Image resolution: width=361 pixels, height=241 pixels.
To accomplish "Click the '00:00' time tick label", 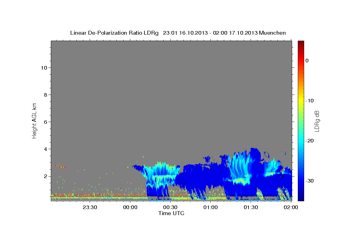I will tap(130, 207).
